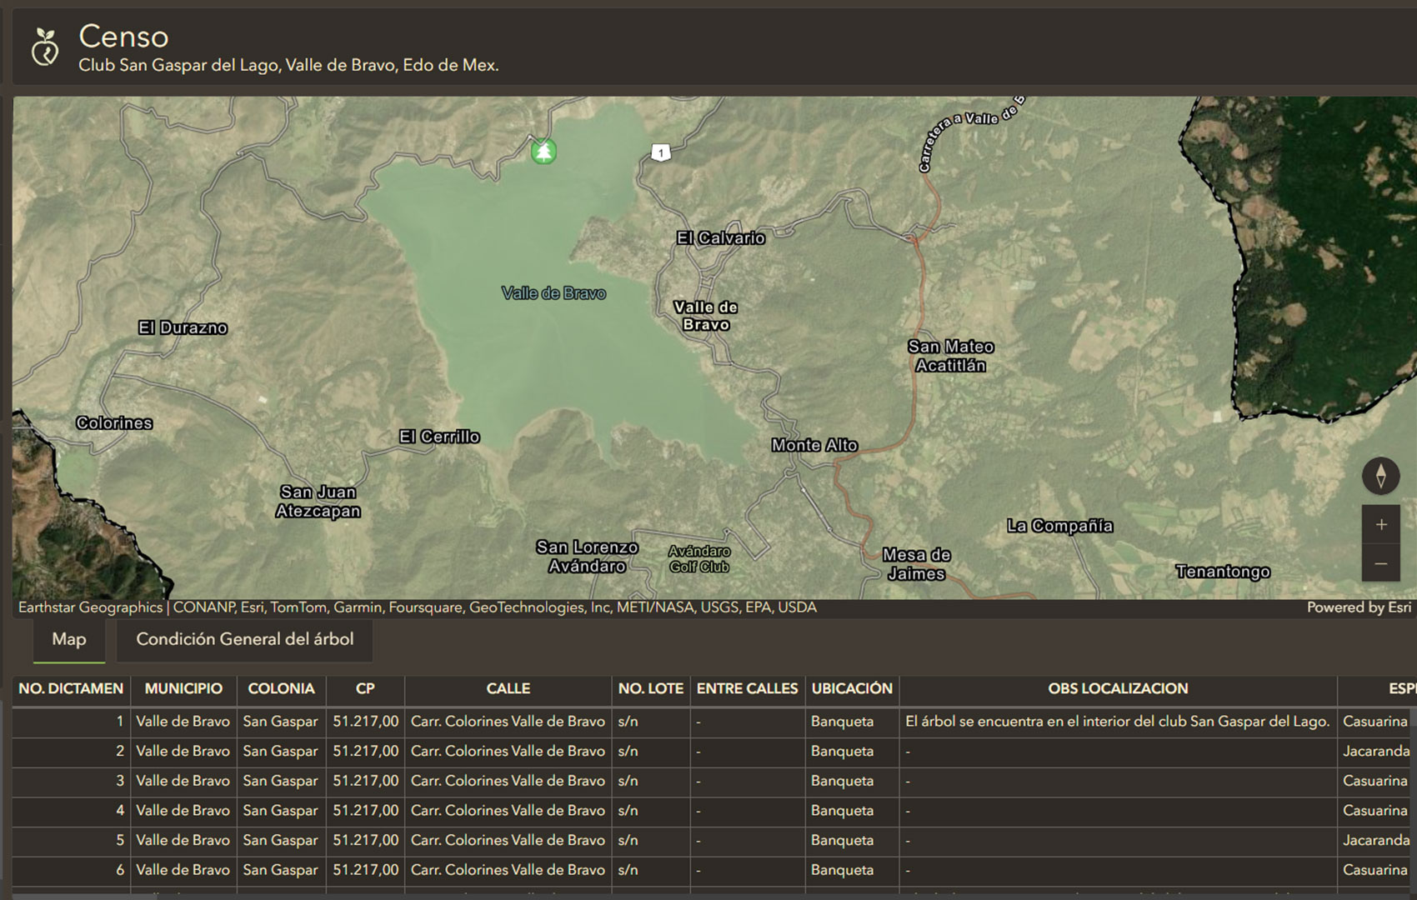Click the El Durazno map label

(183, 327)
